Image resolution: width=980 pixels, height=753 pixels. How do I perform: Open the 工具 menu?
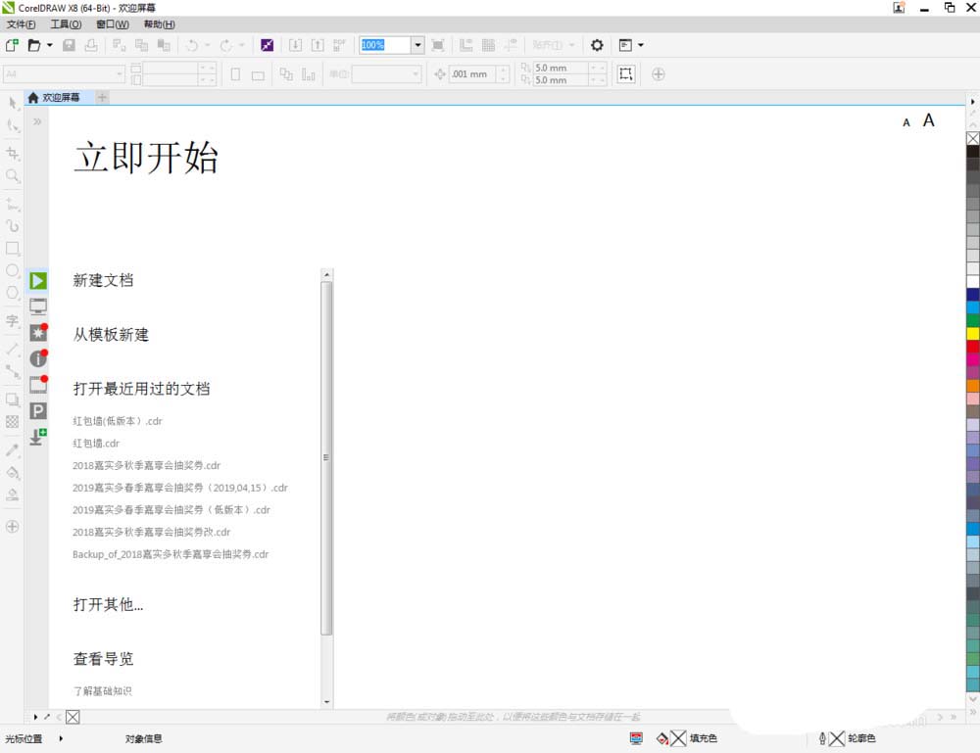[66, 24]
